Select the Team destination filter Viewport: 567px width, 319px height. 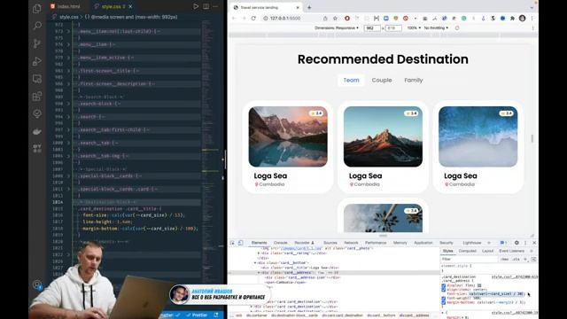point(351,81)
